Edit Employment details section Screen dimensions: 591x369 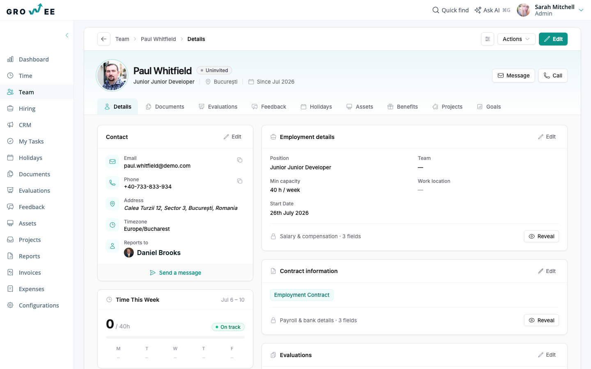click(547, 137)
